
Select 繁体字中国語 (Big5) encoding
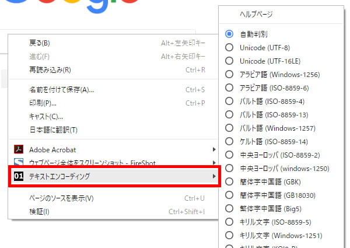point(229,208)
